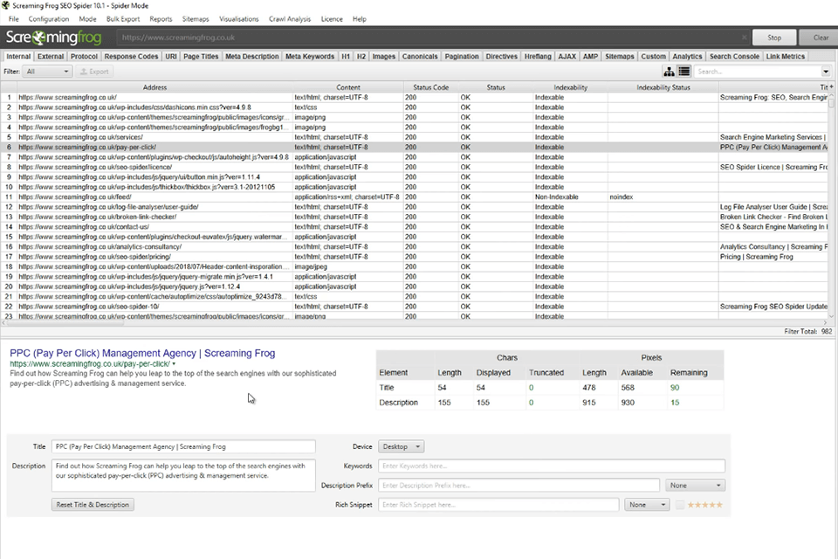The image size is (838, 559).
Task: Click the Description text area
Action: [x=183, y=475]
